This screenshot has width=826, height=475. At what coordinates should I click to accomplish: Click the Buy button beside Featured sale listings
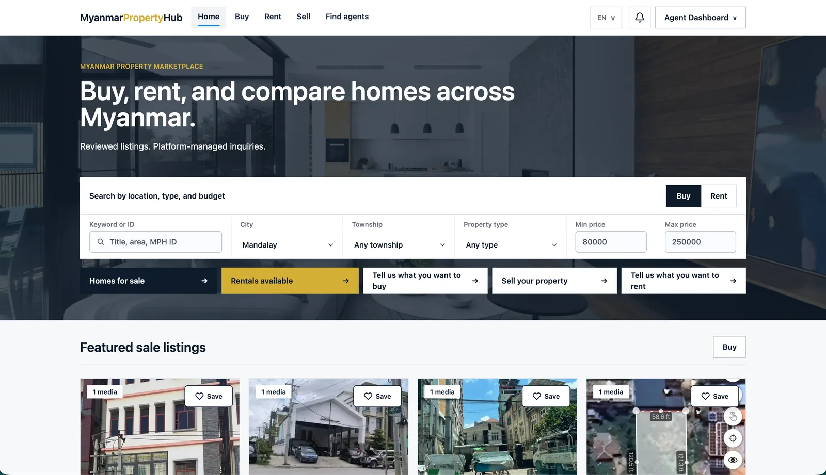click(x=729, y=347)
